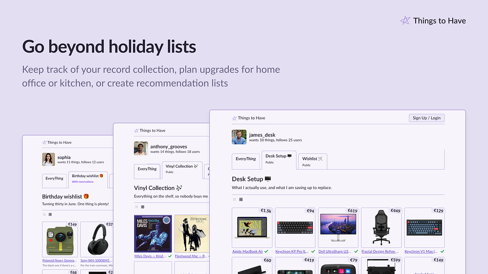Select grid view icon in Vinyl Collection window
Viewport: 488px width, 274px height.
point(143,207)
